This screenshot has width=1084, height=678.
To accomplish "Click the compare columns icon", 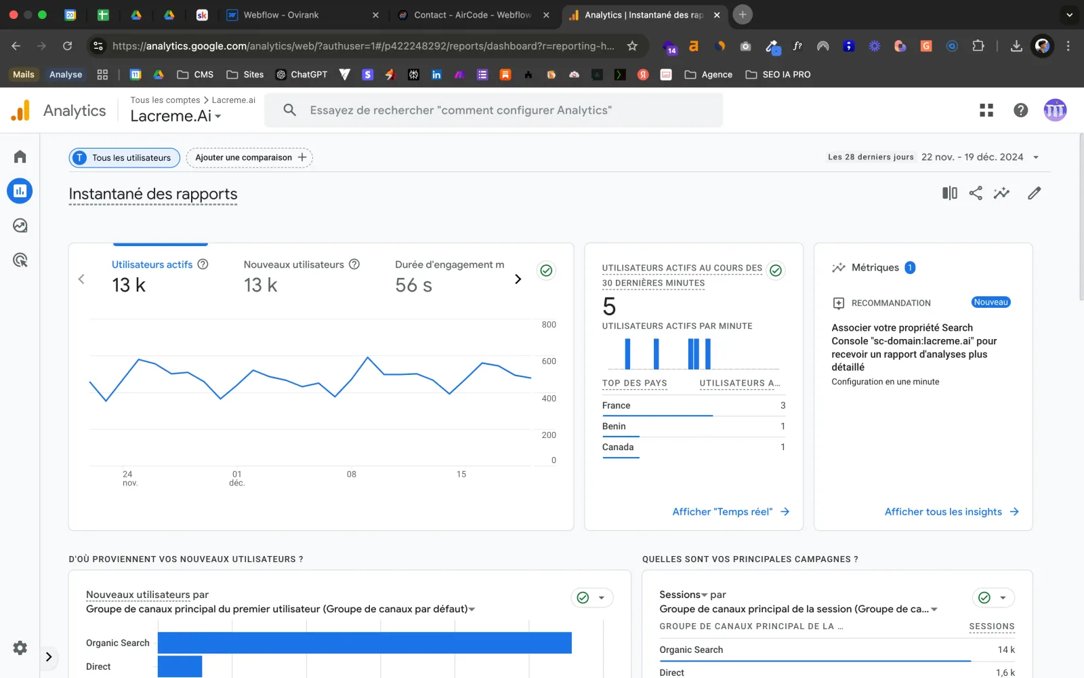I will 950,193.
